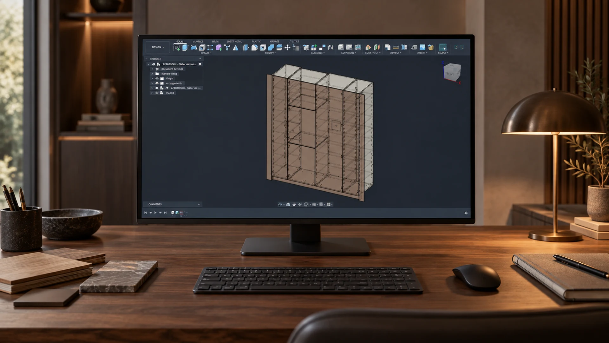
Task: Collapse the root APELDOORN browser node
Action: coord(148,64)
